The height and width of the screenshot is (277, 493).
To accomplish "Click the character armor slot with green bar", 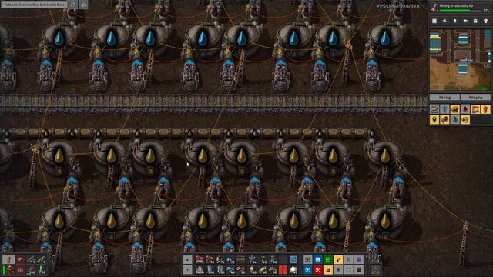I will click(x=8, y=270).
